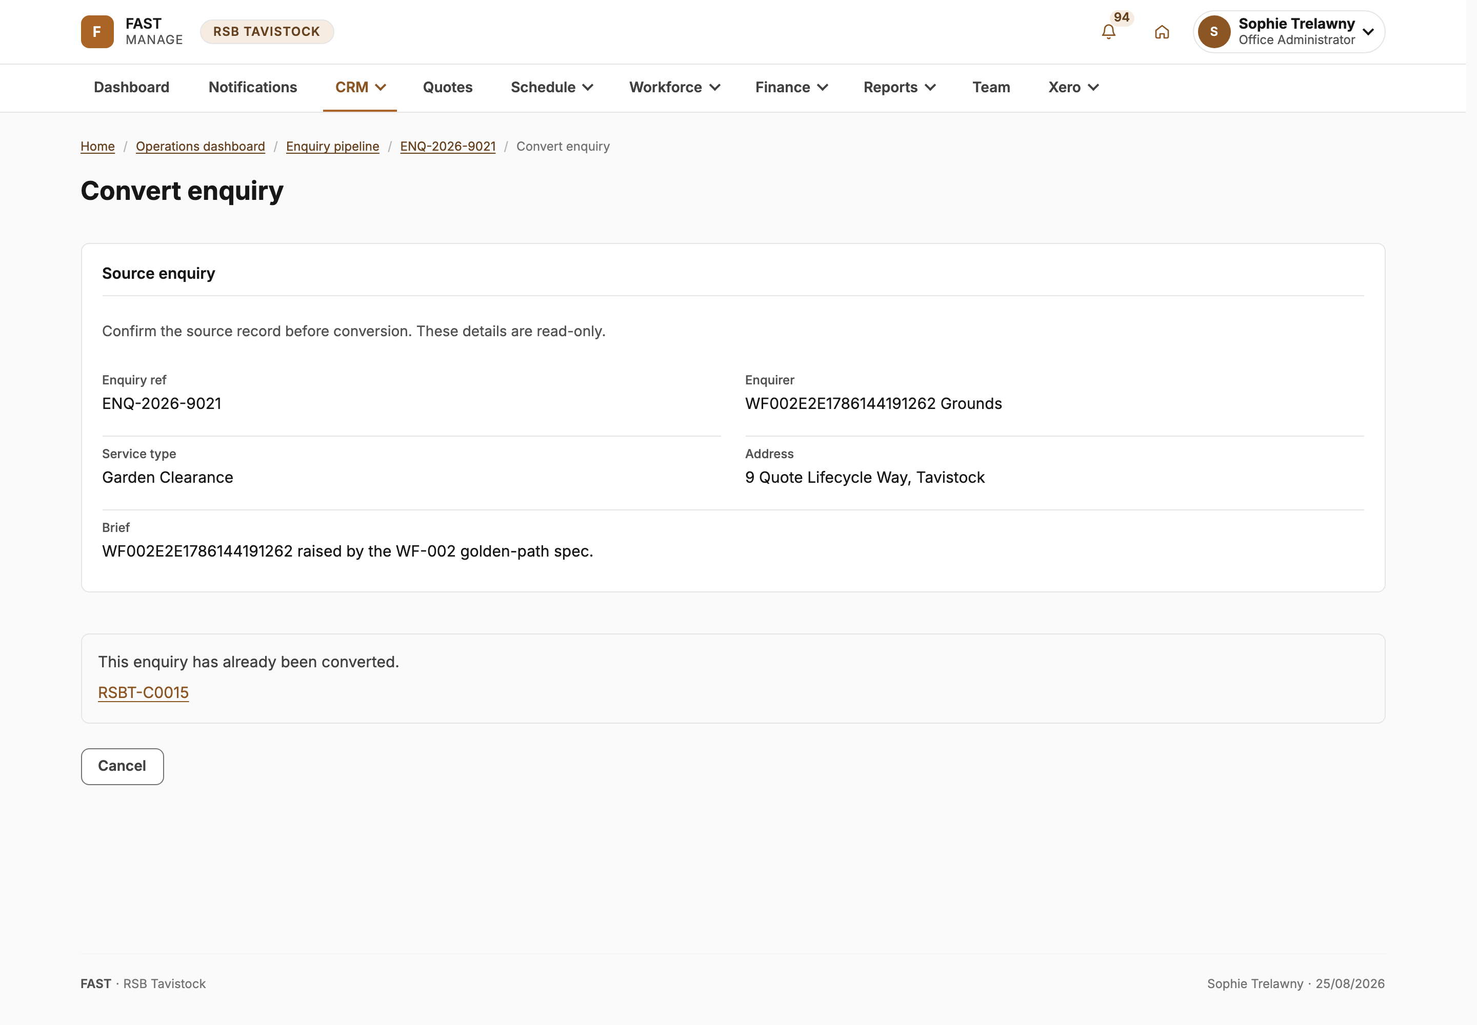This screenshot has width=1477, height=1025.
Task: Expand the Xero menu
Action: [1073, 87]
